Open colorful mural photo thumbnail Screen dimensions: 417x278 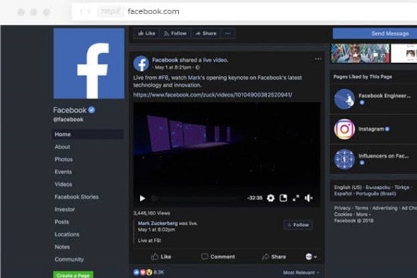coord(360,53)
